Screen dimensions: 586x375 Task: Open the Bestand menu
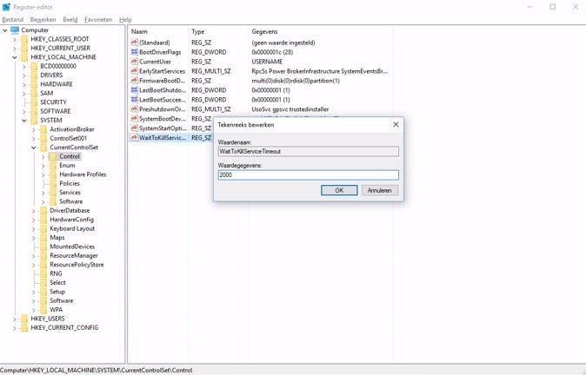[13, 20]
